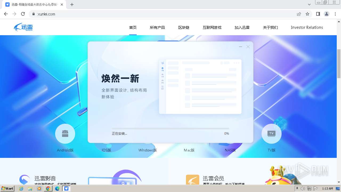Open the 迅雷影音 product title
The height and width of the screenshot is (192, 341).
click(x=45, y=178)
